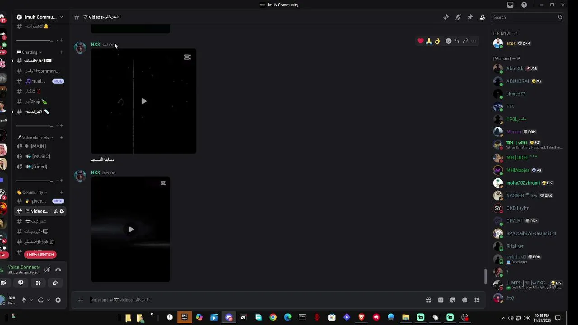
Task: Open pinned messages in the channel header
Action: coord(470,17)
